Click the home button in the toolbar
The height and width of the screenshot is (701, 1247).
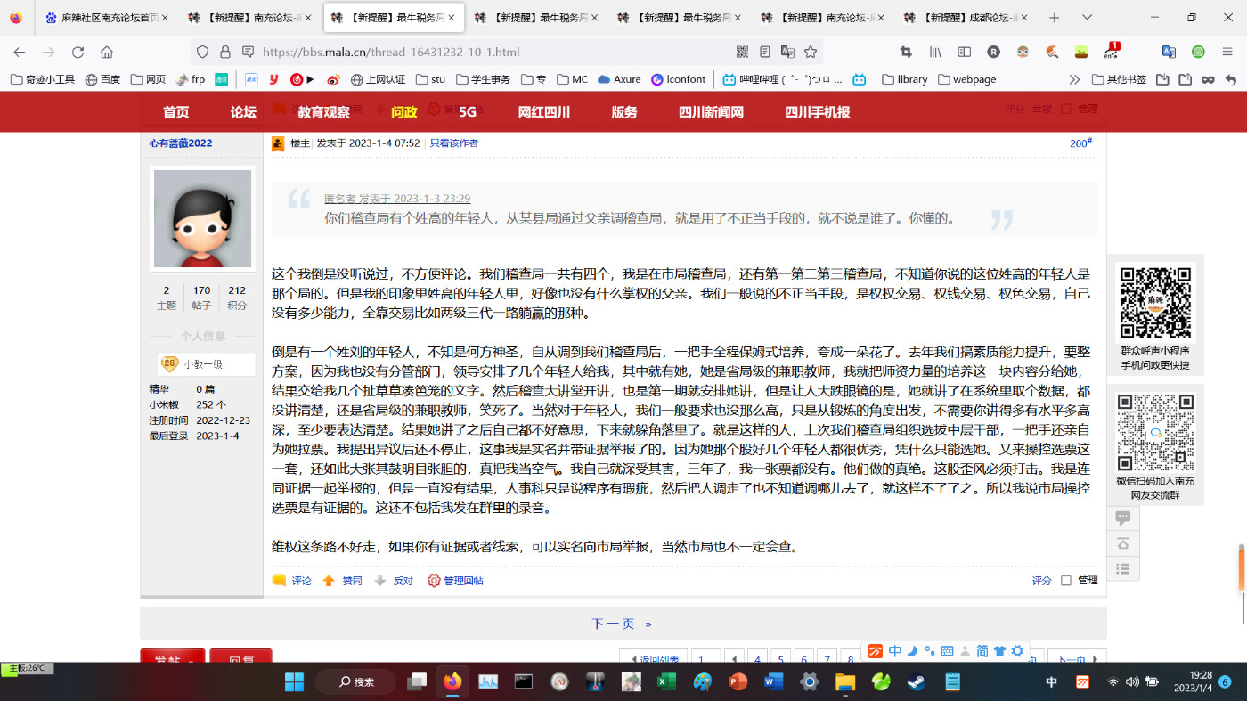[x=107, y=53]
